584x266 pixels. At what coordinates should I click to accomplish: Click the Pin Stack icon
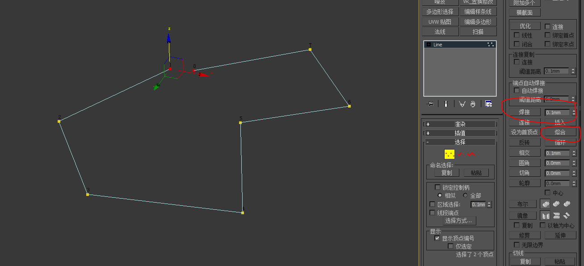click(x=430, y=104)
